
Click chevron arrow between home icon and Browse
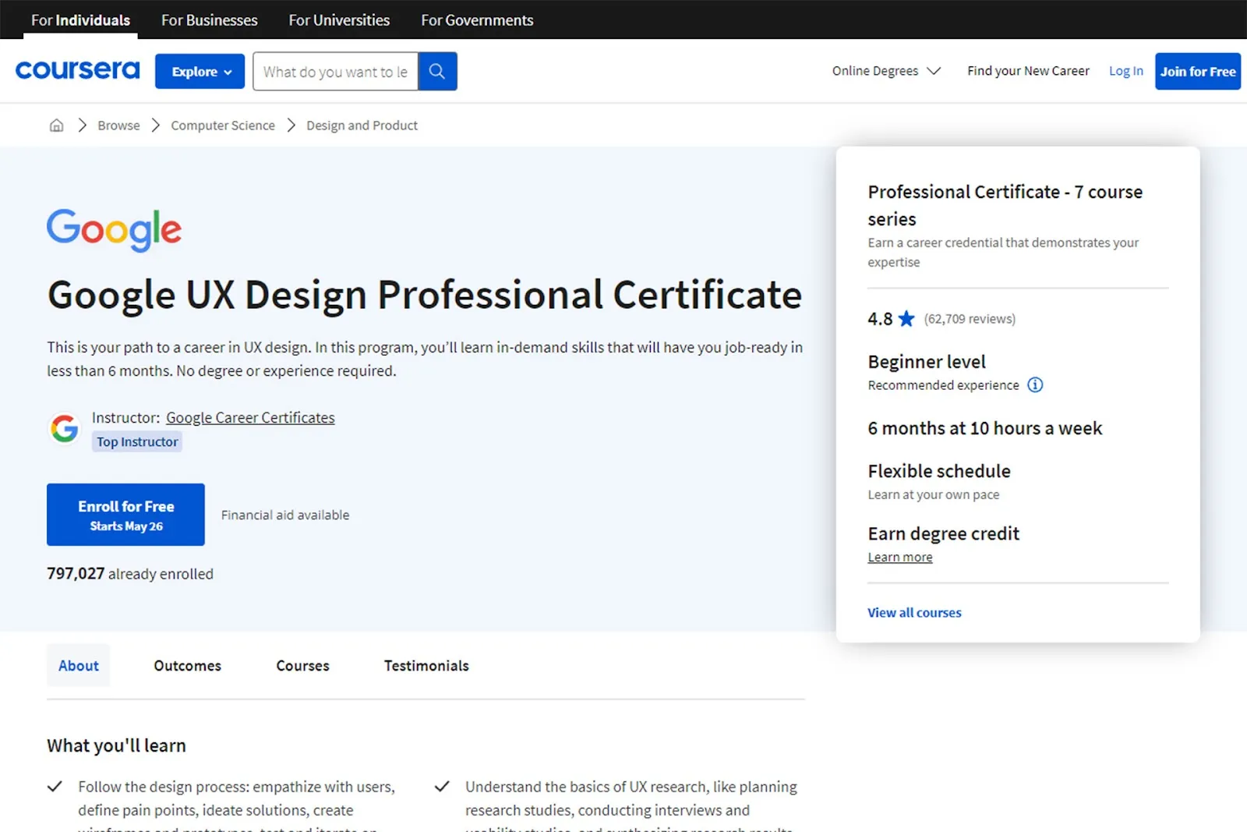point(82,125)
